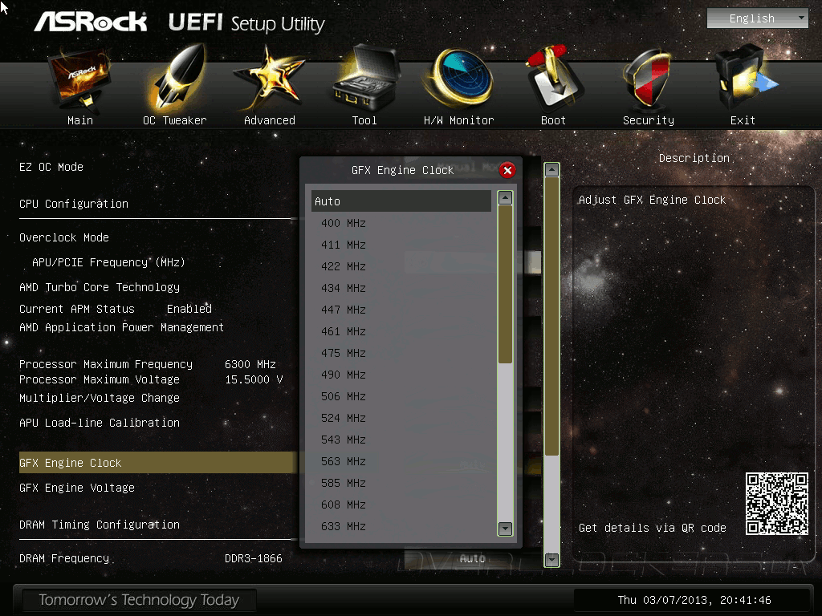This screenshot has height=616, width=822.
Task: Click main settings scroll-down arrow
Action: point(551,560)
